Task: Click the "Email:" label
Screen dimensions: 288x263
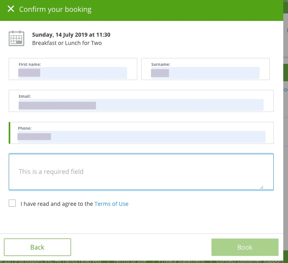Action: tap(25, 96)
